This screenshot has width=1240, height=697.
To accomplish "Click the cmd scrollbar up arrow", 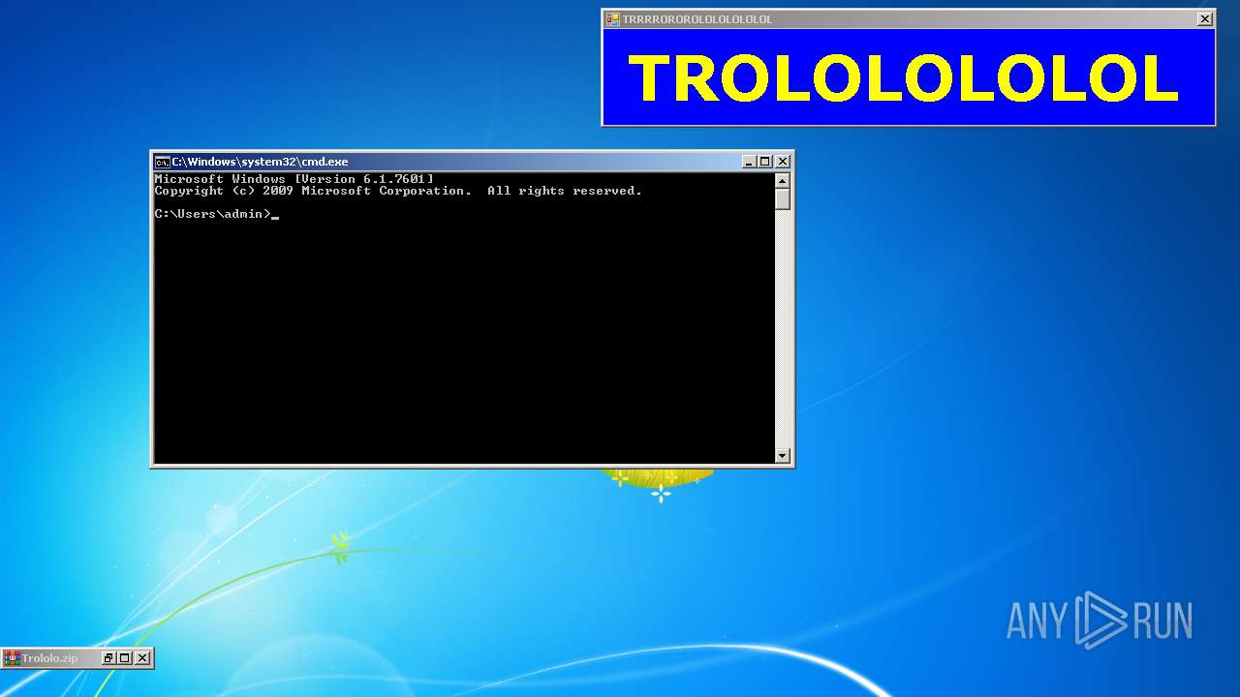I will point(783,181).
